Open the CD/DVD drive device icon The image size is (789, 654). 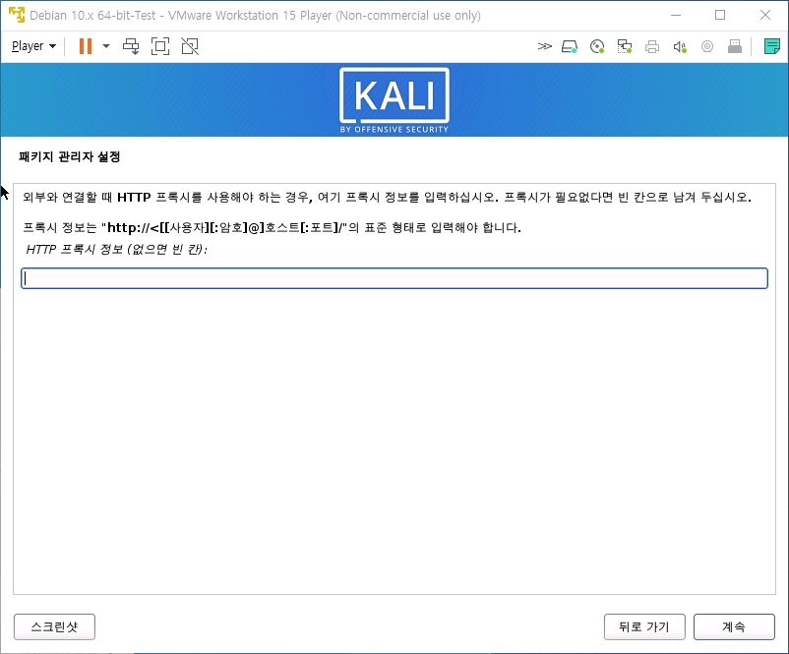click(x=597, y=47)
